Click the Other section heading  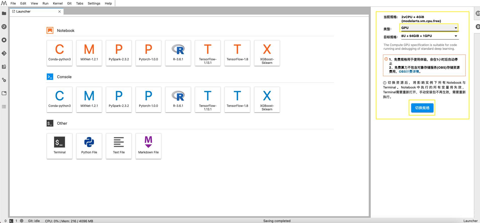pos(62,123)
